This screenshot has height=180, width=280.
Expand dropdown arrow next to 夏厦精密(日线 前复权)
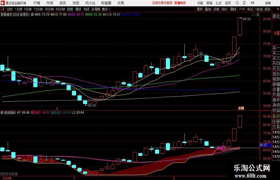pos(32,14)
